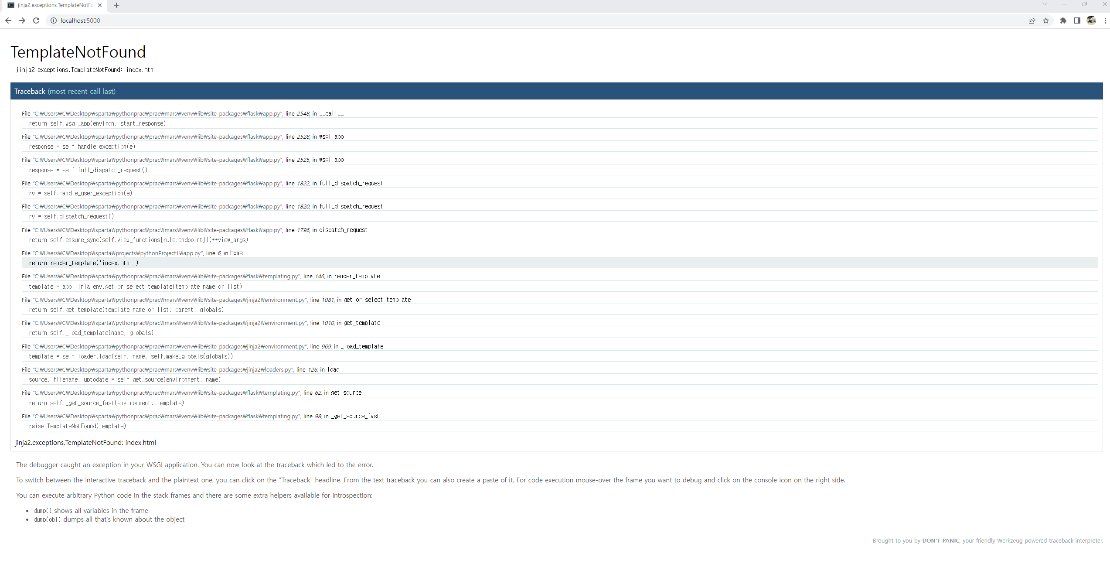Click the app.py line 2525 wsgi_app file header
The width and height of the screenshot is (1110, 567).
tap(183, 160)
